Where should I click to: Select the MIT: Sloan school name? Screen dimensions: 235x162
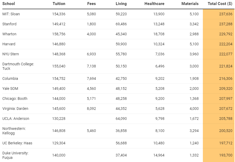tap(11, 14)
